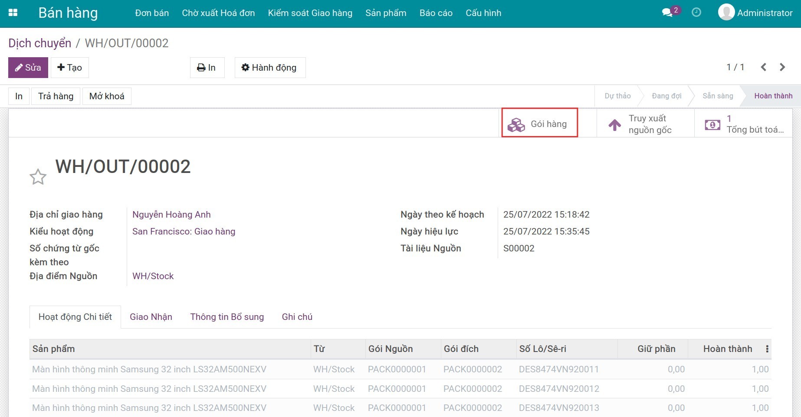Open the Nguyễn Hoàng Anh address link
801x417 pixels.
[x=171, y=215]
